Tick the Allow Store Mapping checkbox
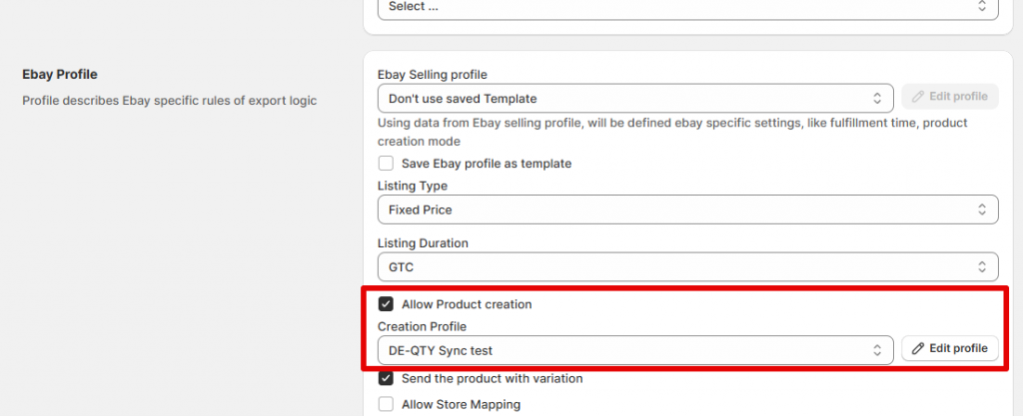The image size is (1023, 416). 386,404
